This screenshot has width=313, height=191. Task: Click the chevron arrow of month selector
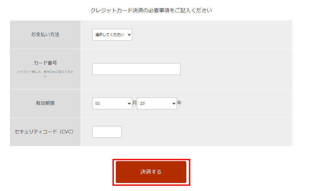(129, 103)
